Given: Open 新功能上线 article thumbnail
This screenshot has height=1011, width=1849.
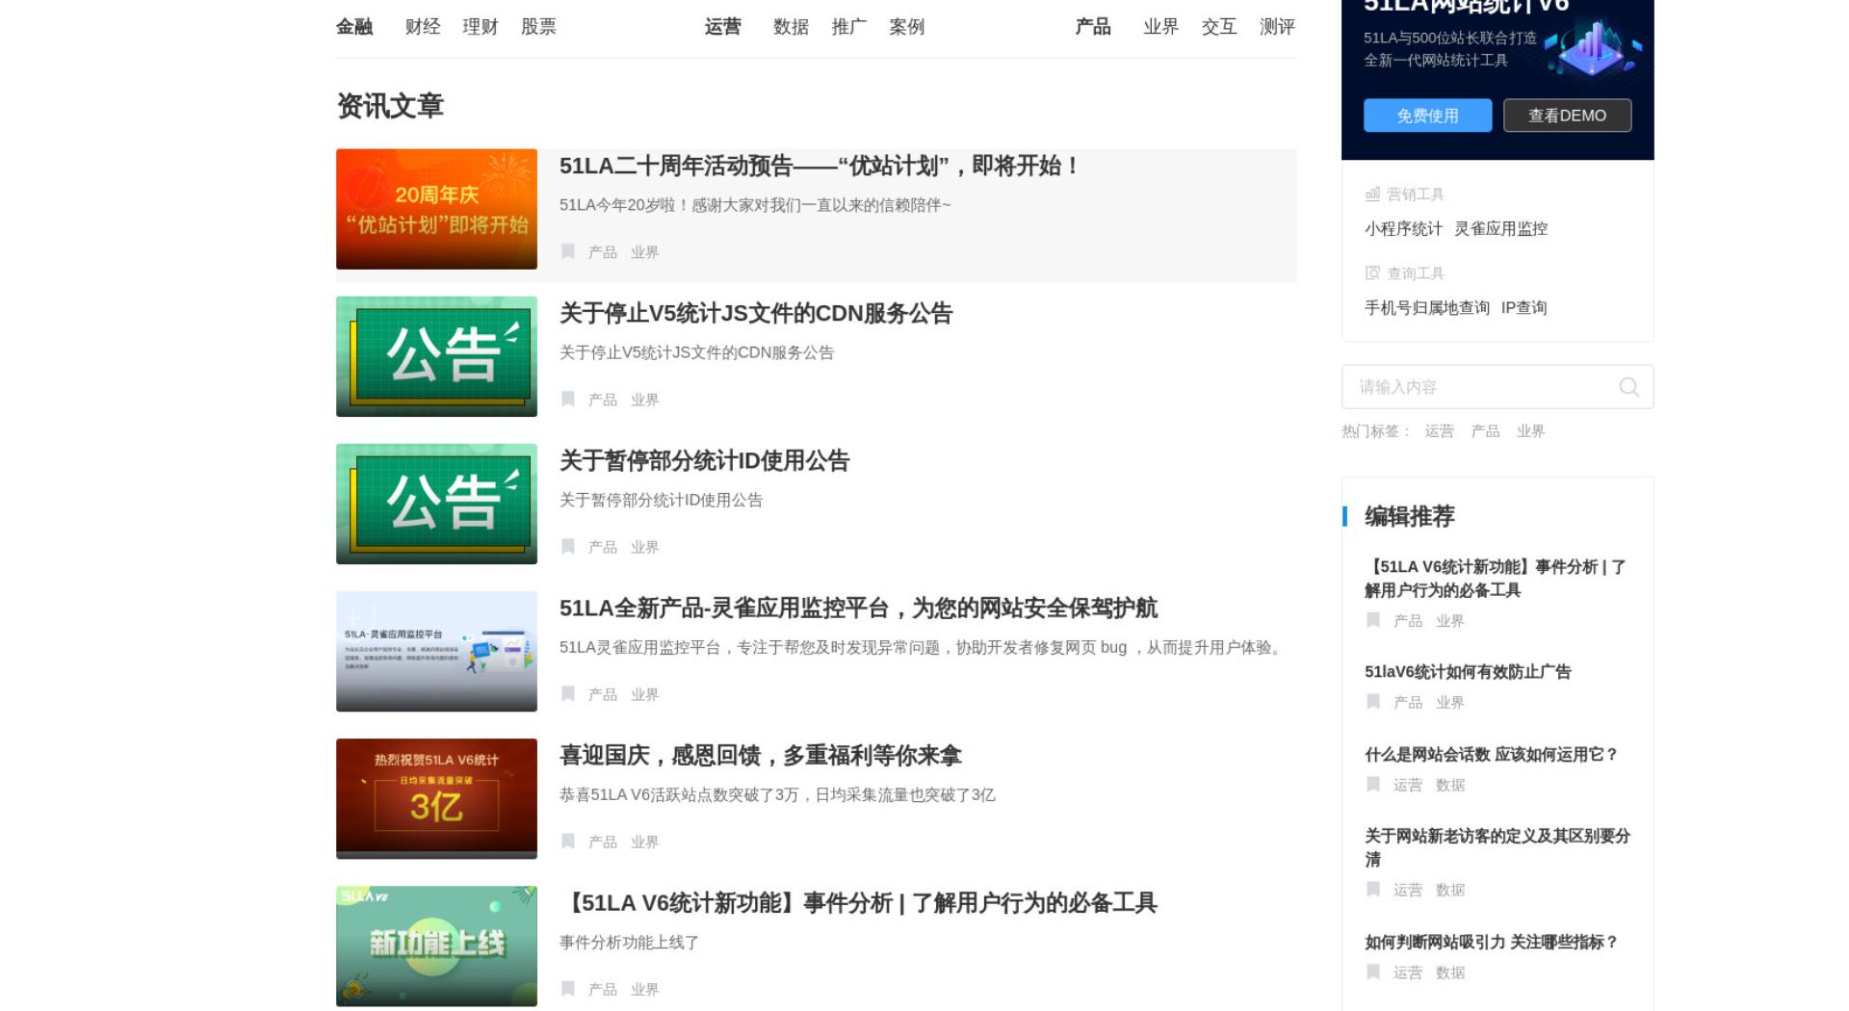Looking at the screenshot, I should [436, 946].
